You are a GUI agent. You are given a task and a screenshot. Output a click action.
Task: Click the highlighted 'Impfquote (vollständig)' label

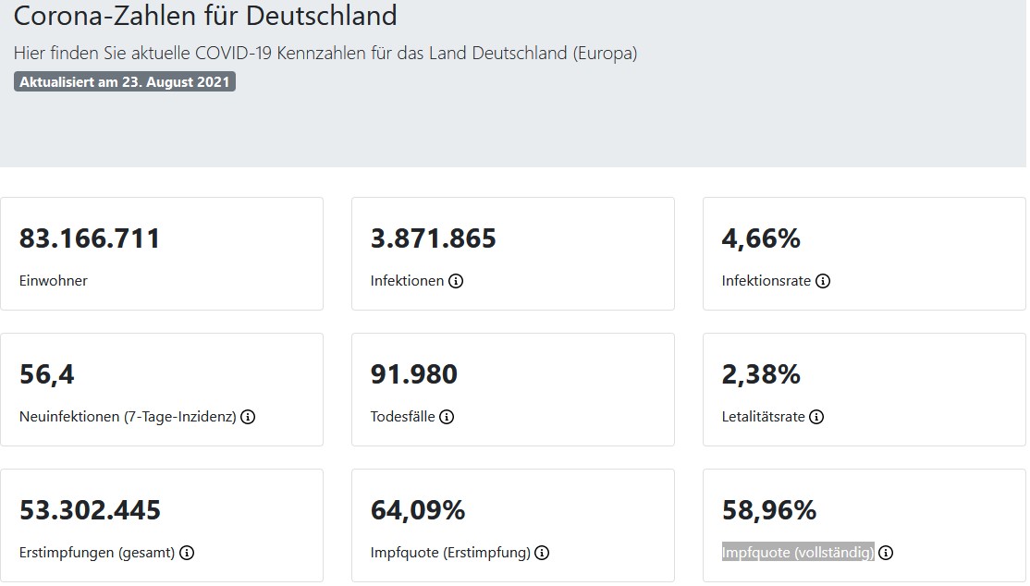(798, 553)
